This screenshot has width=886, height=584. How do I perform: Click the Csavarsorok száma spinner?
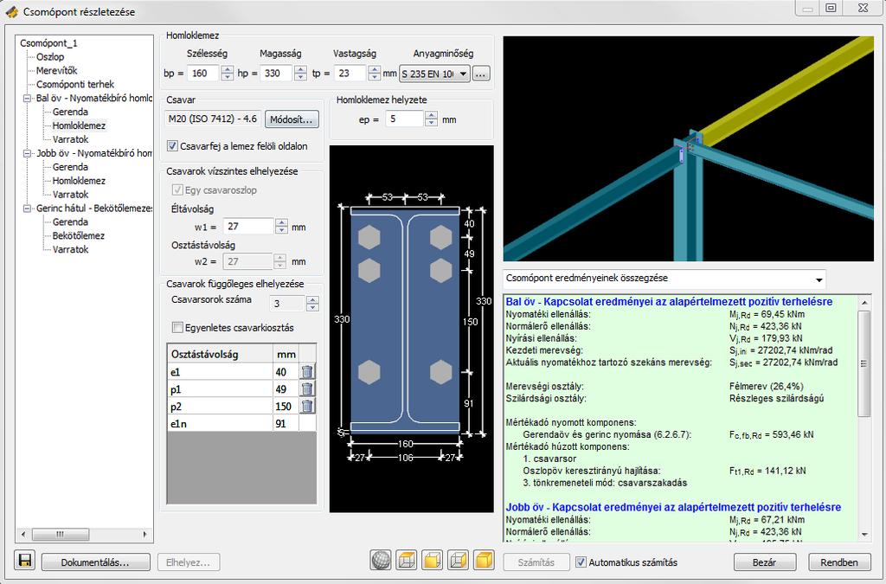pyautogui.click(x=312, y=304)
